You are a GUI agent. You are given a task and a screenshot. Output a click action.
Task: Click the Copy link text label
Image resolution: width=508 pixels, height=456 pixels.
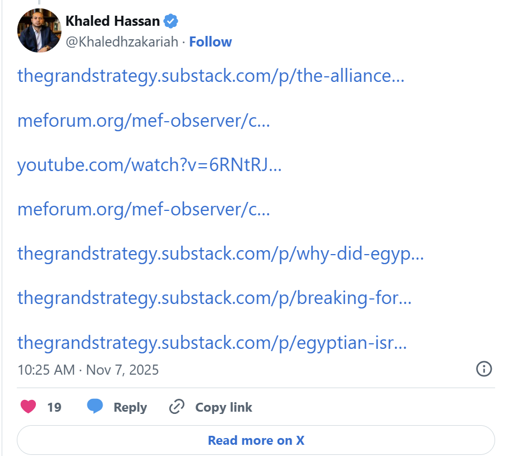(x=223, y=407)
